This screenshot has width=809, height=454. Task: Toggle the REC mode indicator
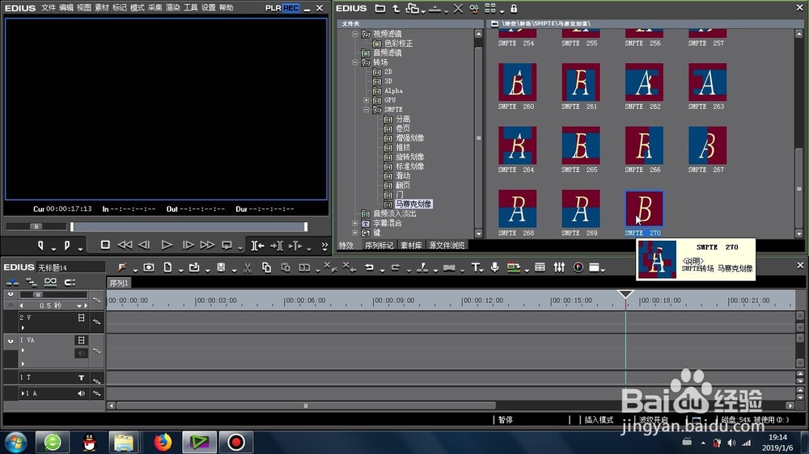291,8
